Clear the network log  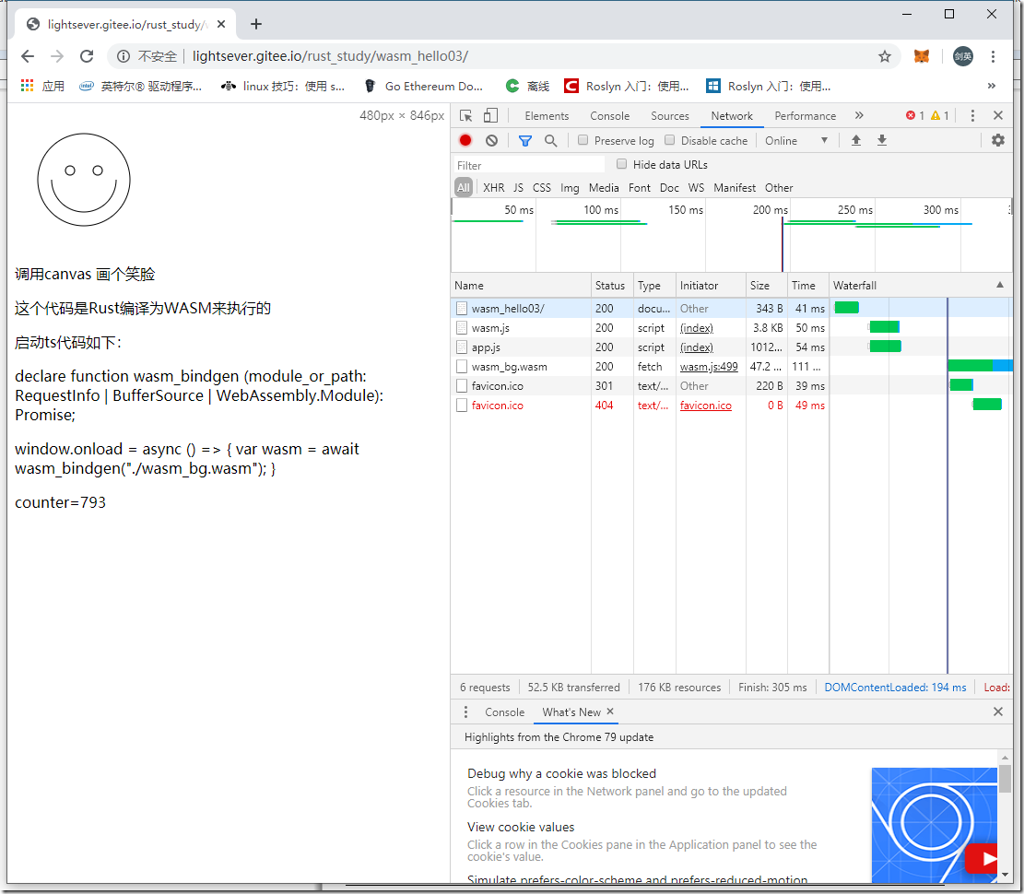coord(490,140)
